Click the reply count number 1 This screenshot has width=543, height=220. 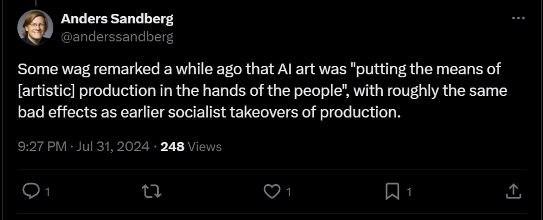[47, 192]
